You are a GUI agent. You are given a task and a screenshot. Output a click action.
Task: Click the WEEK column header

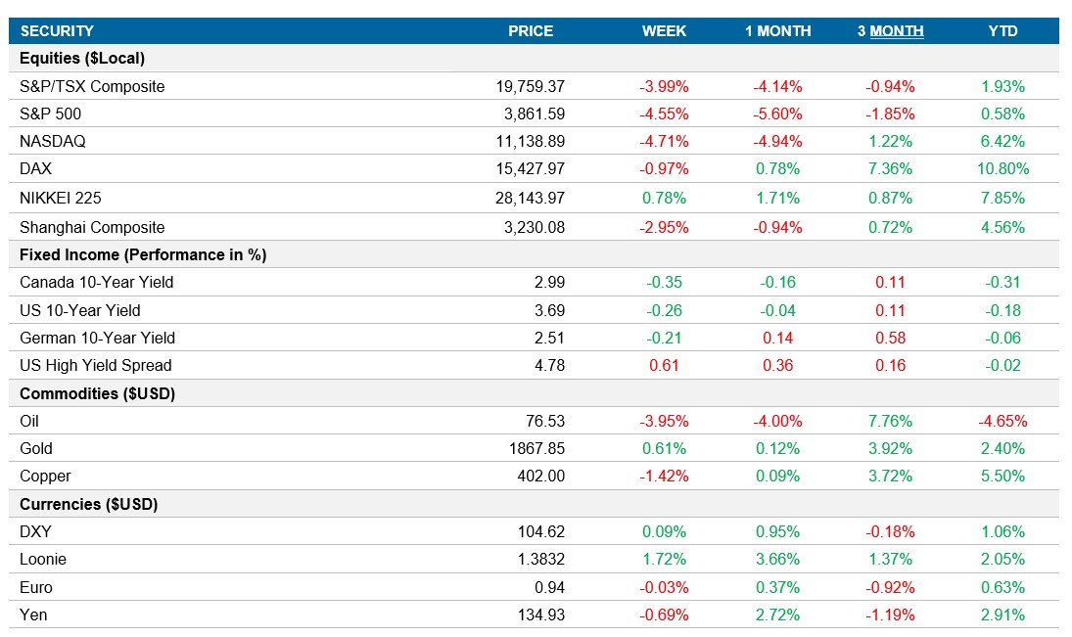(x=662, y=31)
